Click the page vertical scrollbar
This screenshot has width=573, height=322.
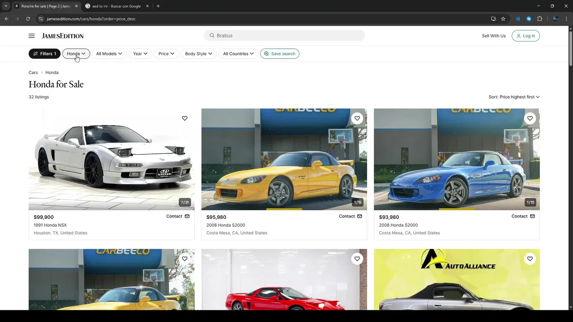[570, 49]
